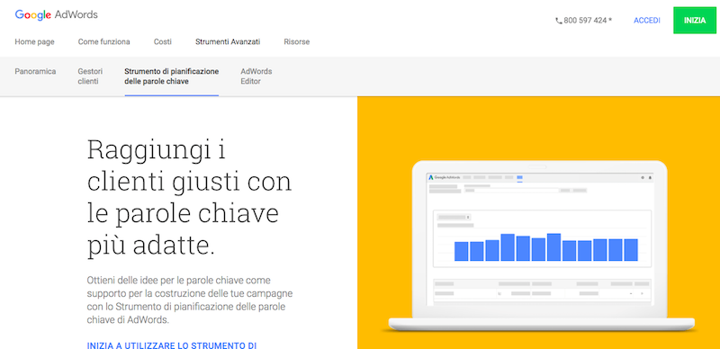Click the Google AdWords logo
Viewport: 720px width, 349px height.
tap(56, 14)
